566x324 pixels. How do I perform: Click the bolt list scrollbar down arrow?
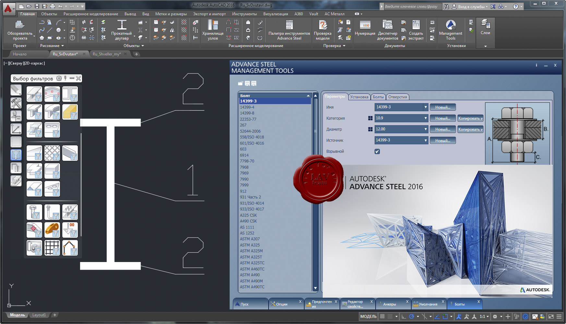tap(315, 288)
